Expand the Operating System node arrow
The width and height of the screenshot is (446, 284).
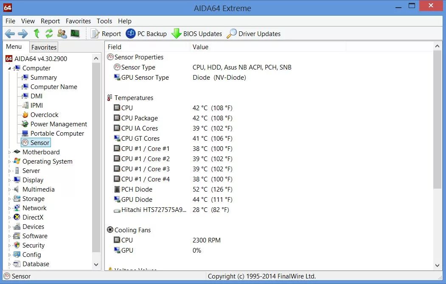(x=9, y=161)
